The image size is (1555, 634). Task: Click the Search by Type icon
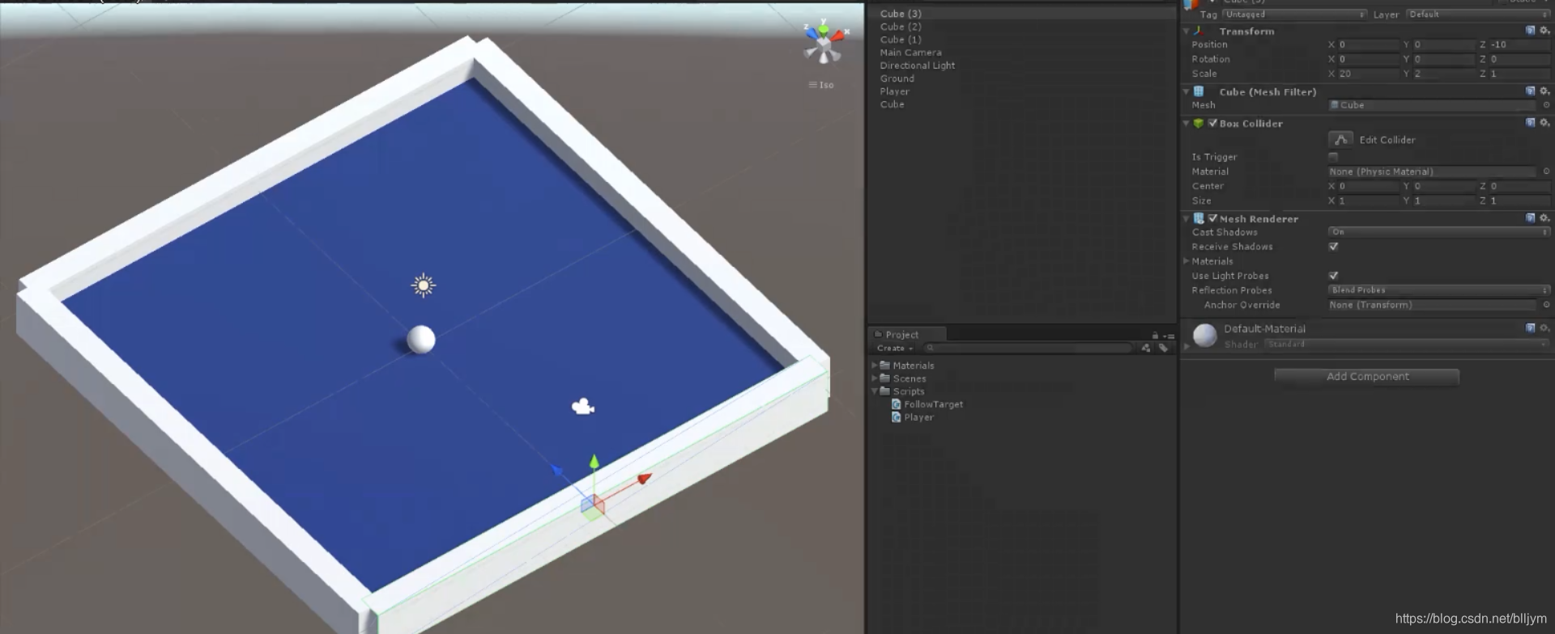pos(1146,349)
